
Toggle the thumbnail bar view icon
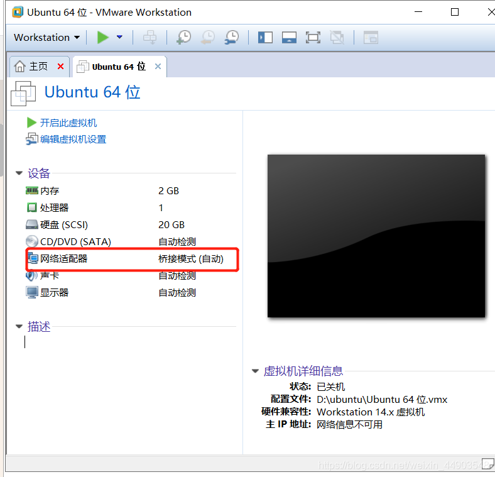tap(289, 37)
